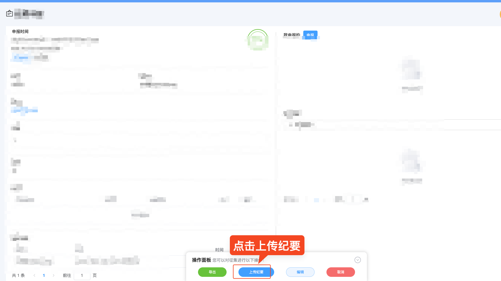Click the clipboard icon in the page header
Screen dimensions: 501x281
[x=9, y=13]
